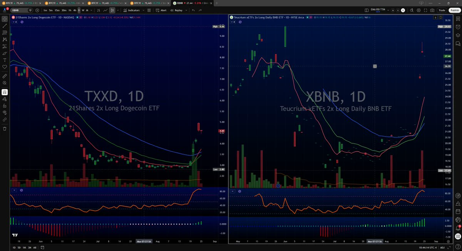Open the watchlist panel in right sidebar
Screen dimensions: 462x251
pos(458,18)
